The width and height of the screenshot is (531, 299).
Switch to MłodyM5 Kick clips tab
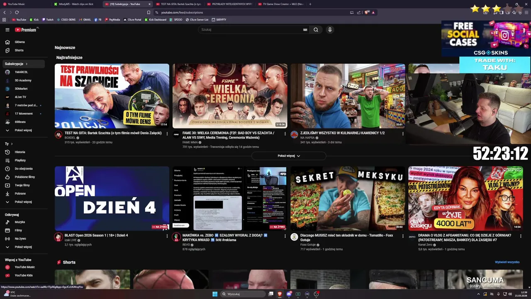[x=76, y=4]
